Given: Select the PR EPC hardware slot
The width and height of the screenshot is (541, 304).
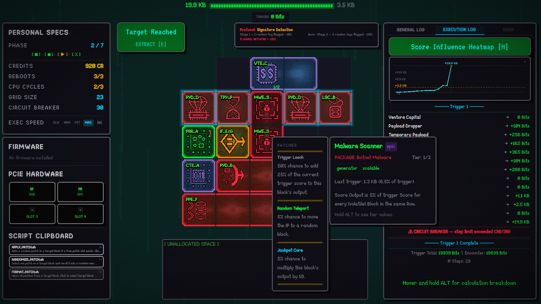Looking at the screenshot, I should [x=80, y=192].
